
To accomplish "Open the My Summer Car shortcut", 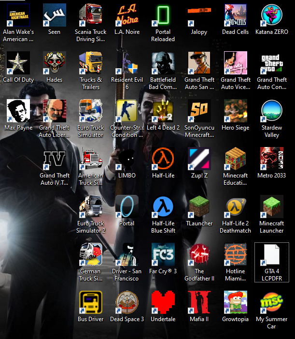I will (x=272, y=302).
